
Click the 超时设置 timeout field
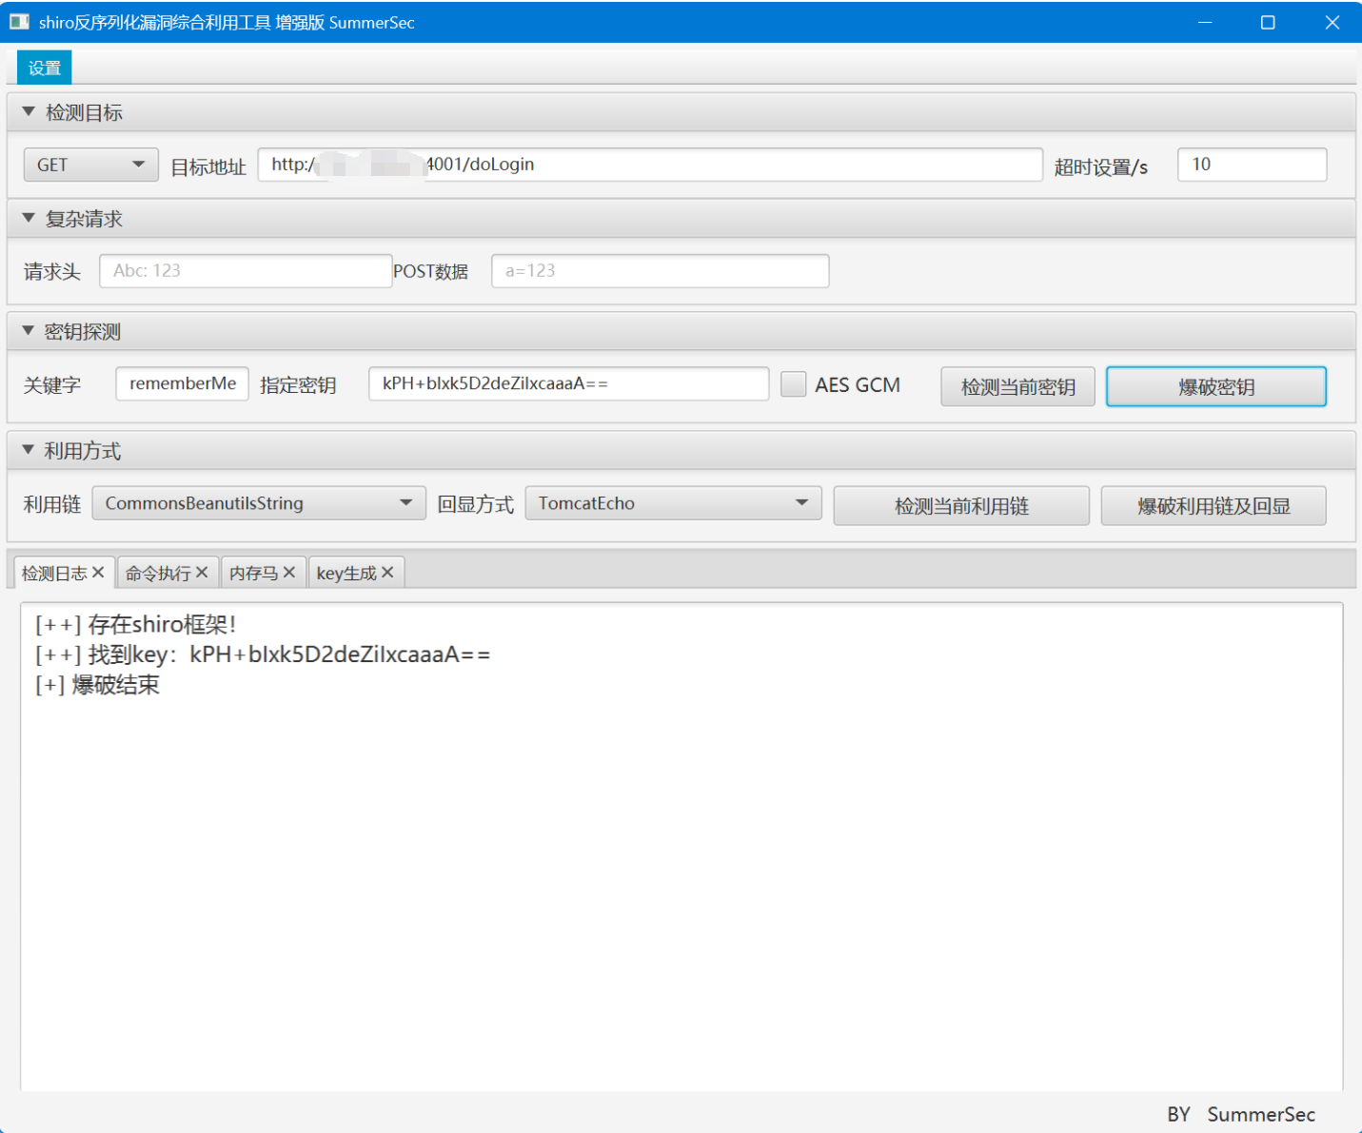tap(1253, 165)
